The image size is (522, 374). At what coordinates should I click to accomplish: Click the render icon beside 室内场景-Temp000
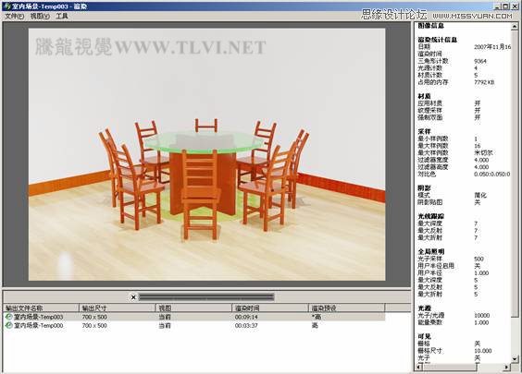coord(8,325)
